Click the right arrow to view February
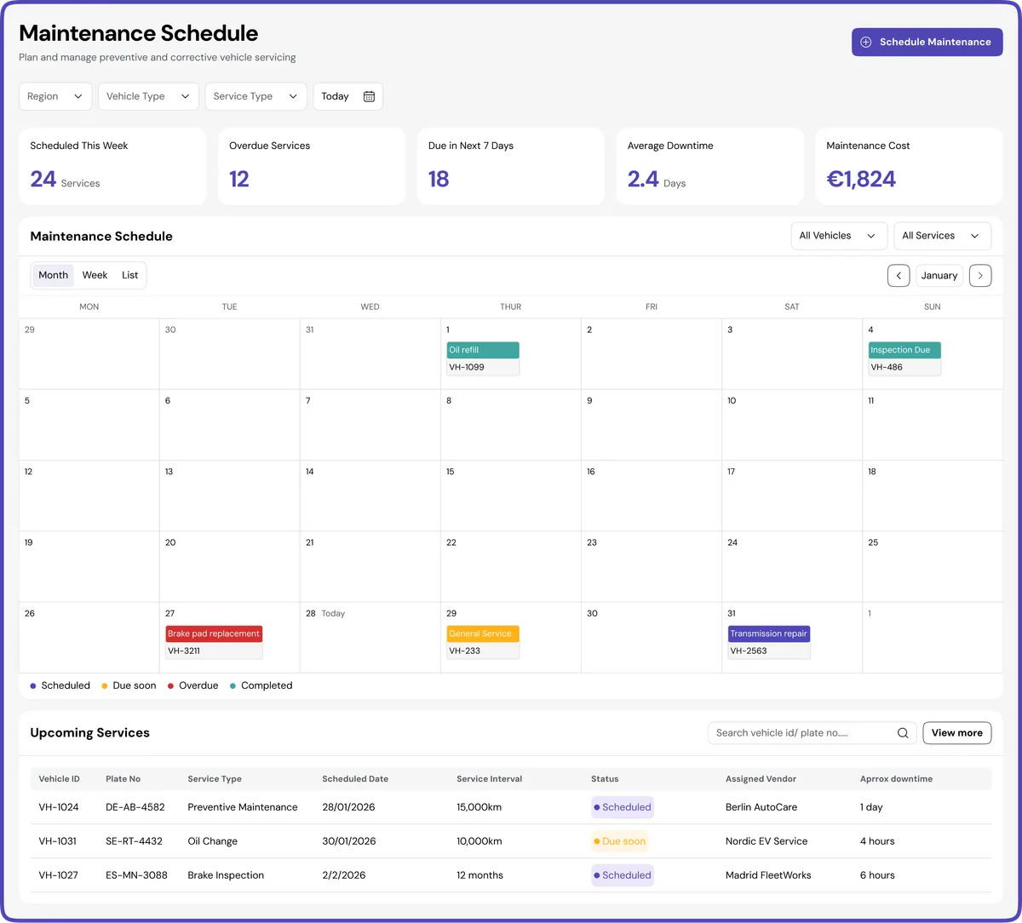This screenshot has width=1022, height=923. [980, 275]
